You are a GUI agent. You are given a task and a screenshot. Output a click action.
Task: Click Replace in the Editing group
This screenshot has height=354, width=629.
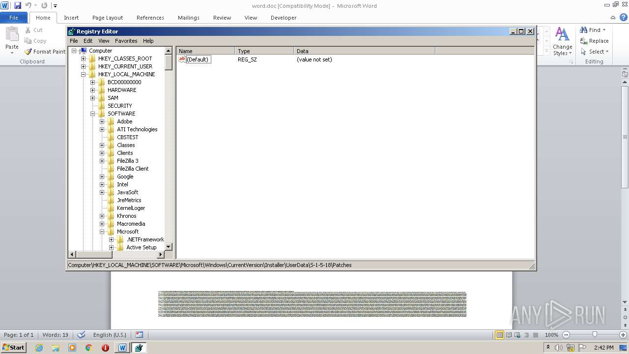(x=594, y=41)
